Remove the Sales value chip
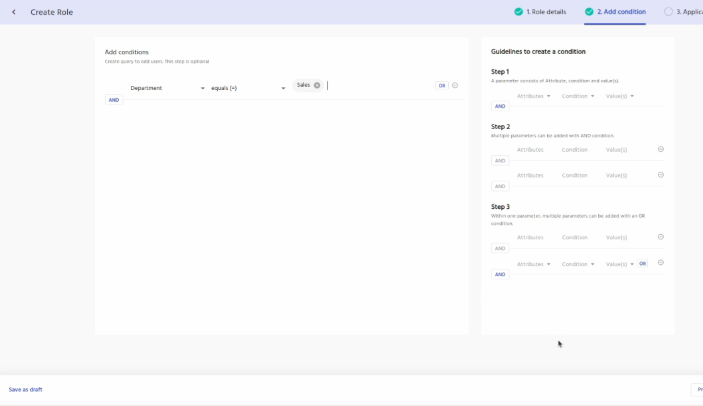 point(317,85)
